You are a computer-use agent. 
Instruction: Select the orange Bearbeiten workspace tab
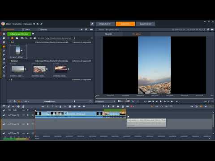[x=125, y=24]
